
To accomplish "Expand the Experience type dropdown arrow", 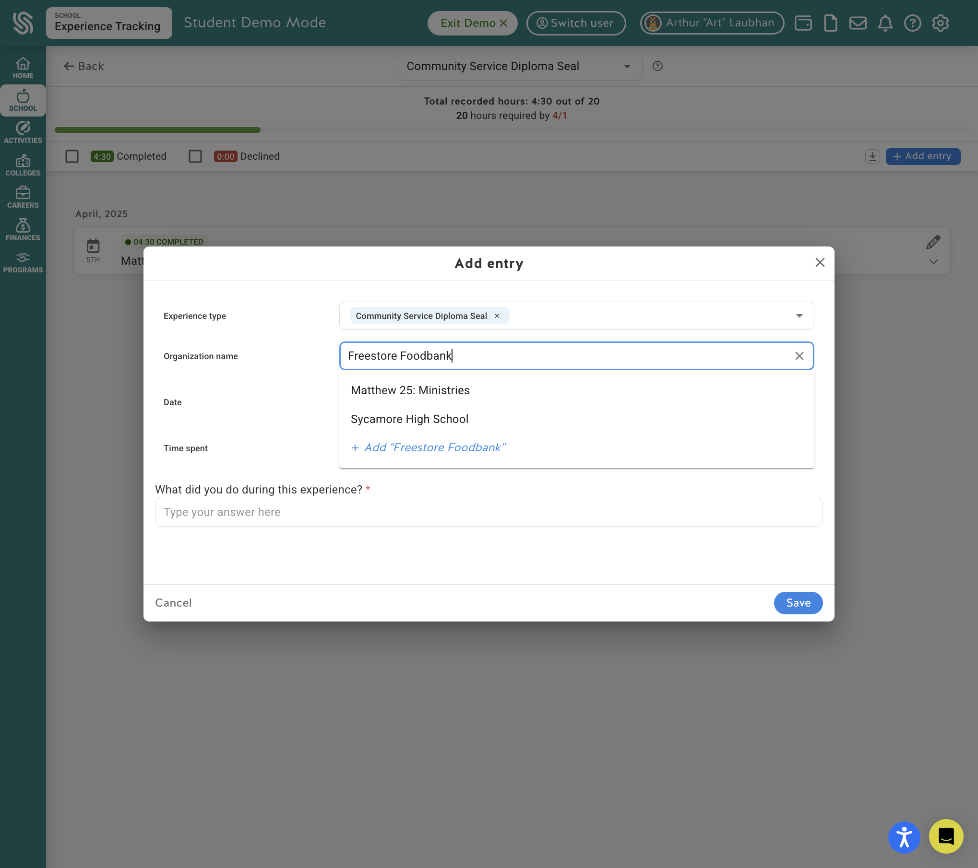I will [799, 316].
